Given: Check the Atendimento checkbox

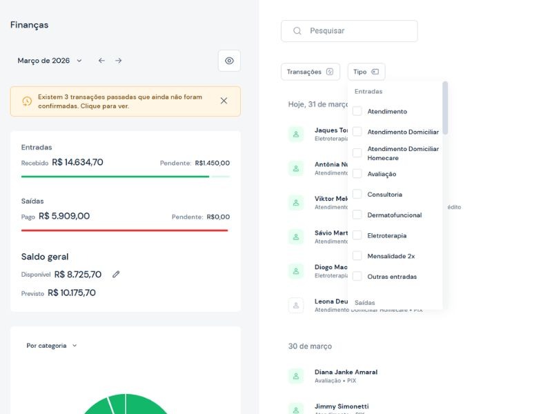Looking at the screenshot, I should pos(357,111).
